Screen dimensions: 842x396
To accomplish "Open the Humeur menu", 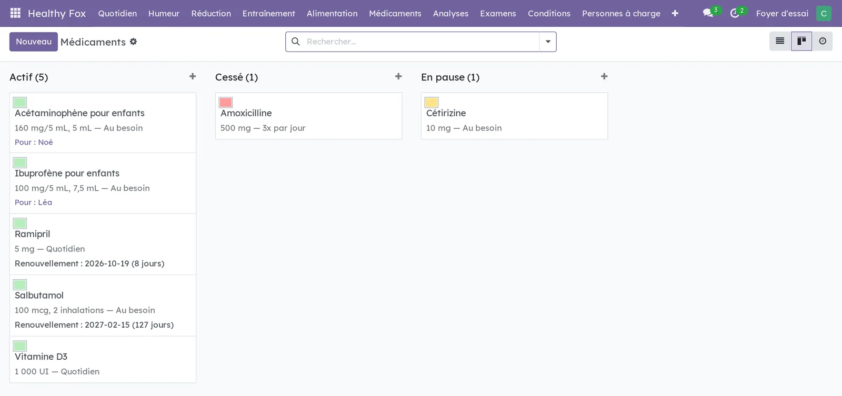I will [x=164, y=13].
